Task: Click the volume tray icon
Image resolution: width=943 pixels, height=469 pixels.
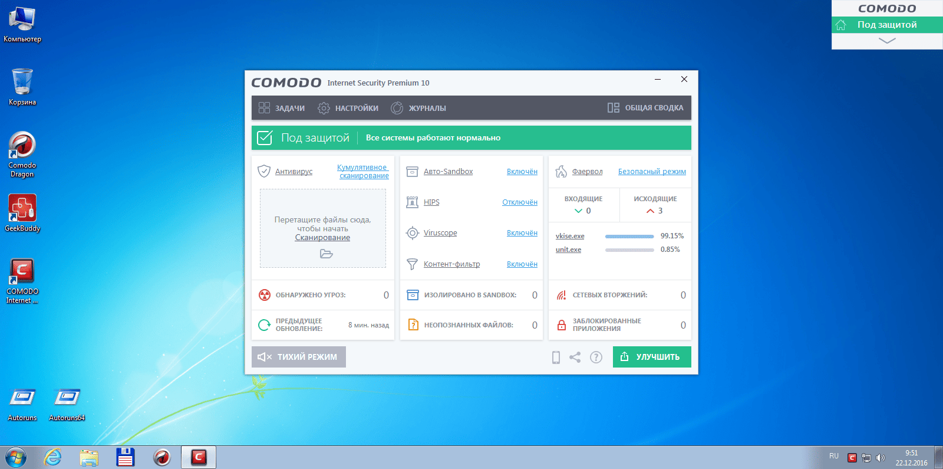Action: coord(881,458)
